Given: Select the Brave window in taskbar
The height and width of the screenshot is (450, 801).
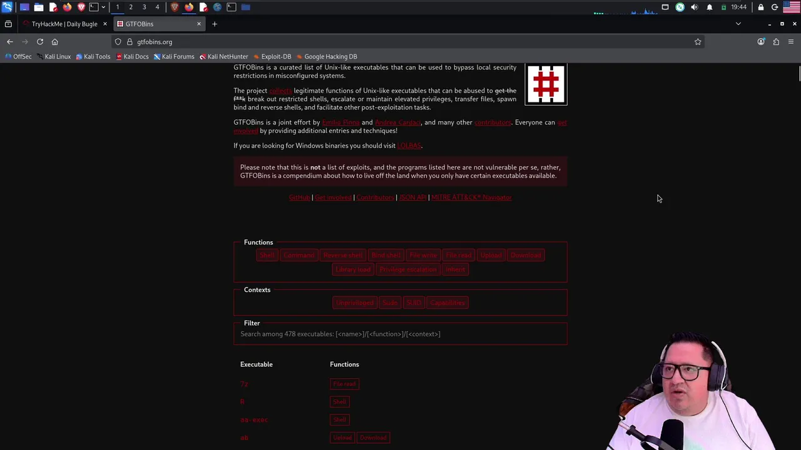Looking at the screenshot, I should (175, 7).
